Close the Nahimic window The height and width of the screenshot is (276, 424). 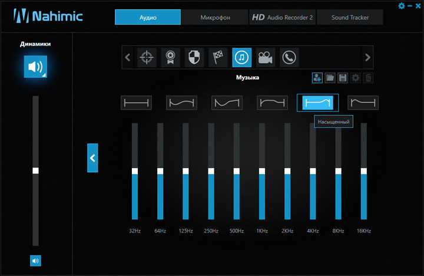[x=418, y=6]
